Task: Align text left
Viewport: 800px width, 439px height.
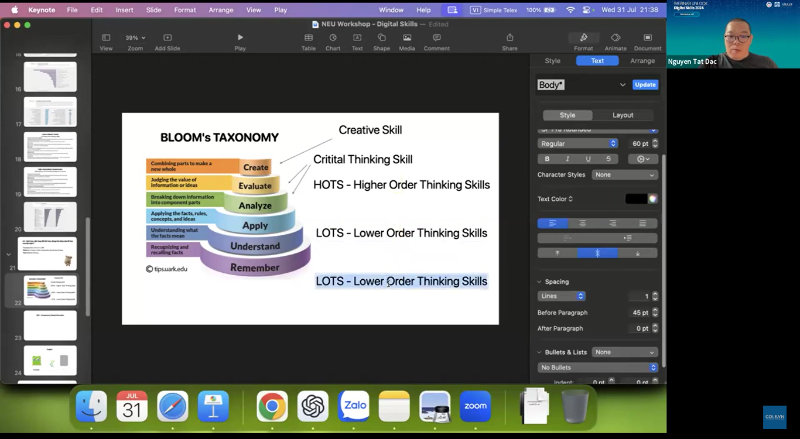Action: 553,223
